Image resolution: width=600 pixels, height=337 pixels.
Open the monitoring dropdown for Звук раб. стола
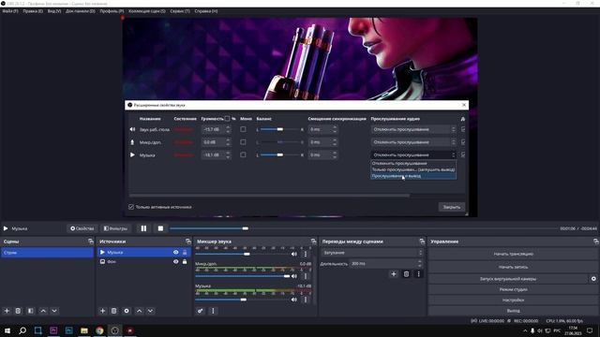tap(413, 129)
